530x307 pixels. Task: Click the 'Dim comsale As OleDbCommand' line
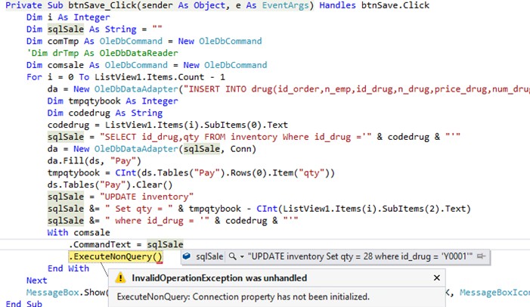(x=147, y=65)
